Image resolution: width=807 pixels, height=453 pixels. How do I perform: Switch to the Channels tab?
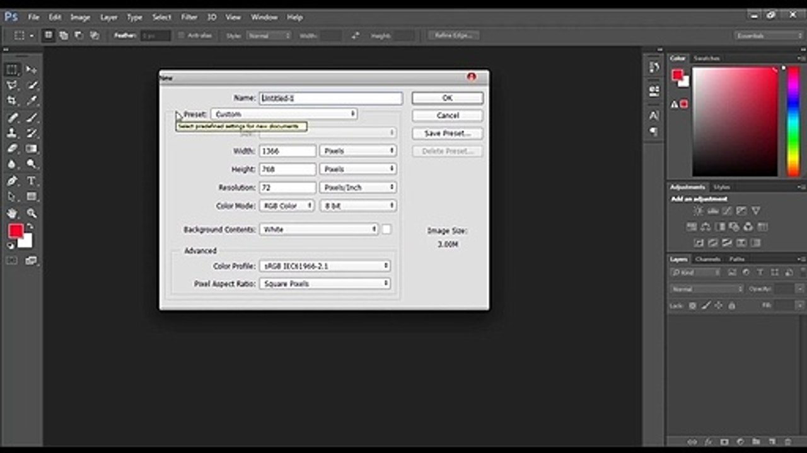[x=707, y=259]
